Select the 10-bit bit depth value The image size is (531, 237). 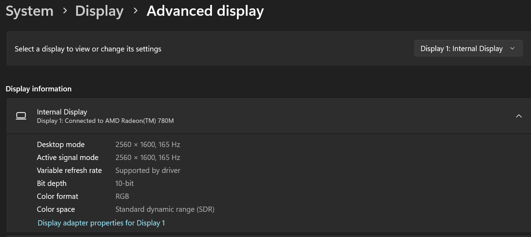[125, 183]
